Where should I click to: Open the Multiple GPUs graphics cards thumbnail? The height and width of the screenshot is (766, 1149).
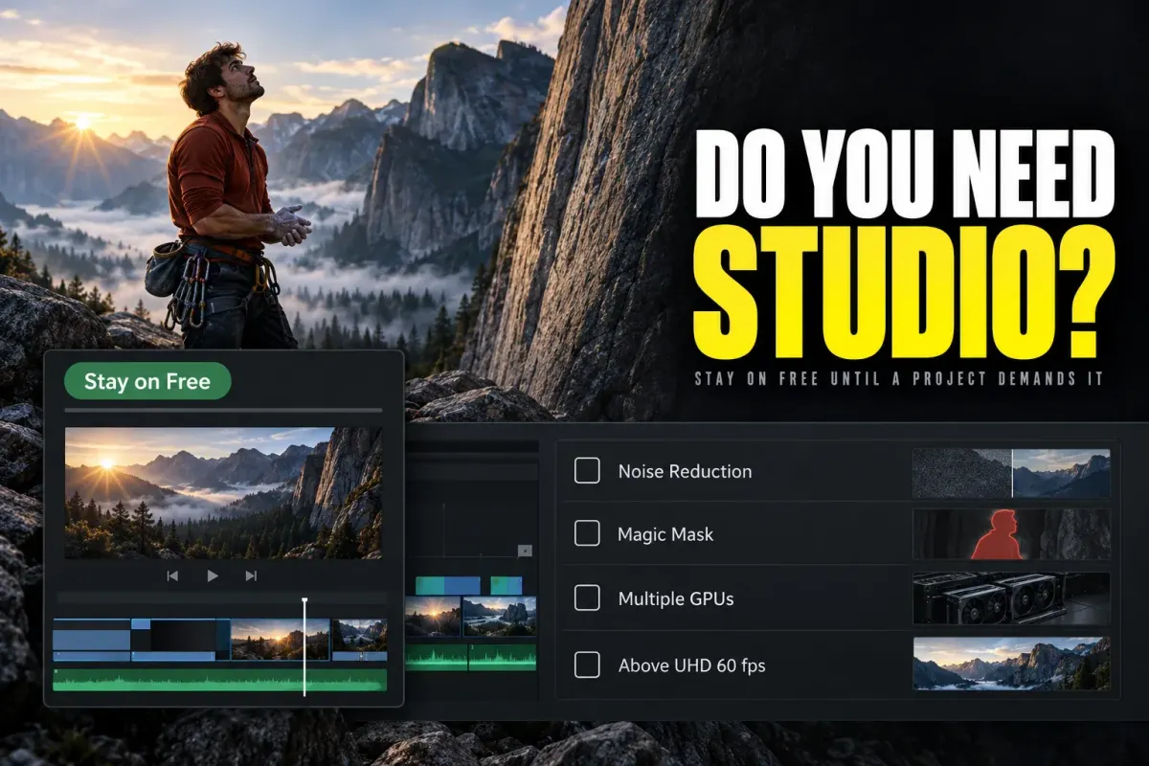point(1011,598)
